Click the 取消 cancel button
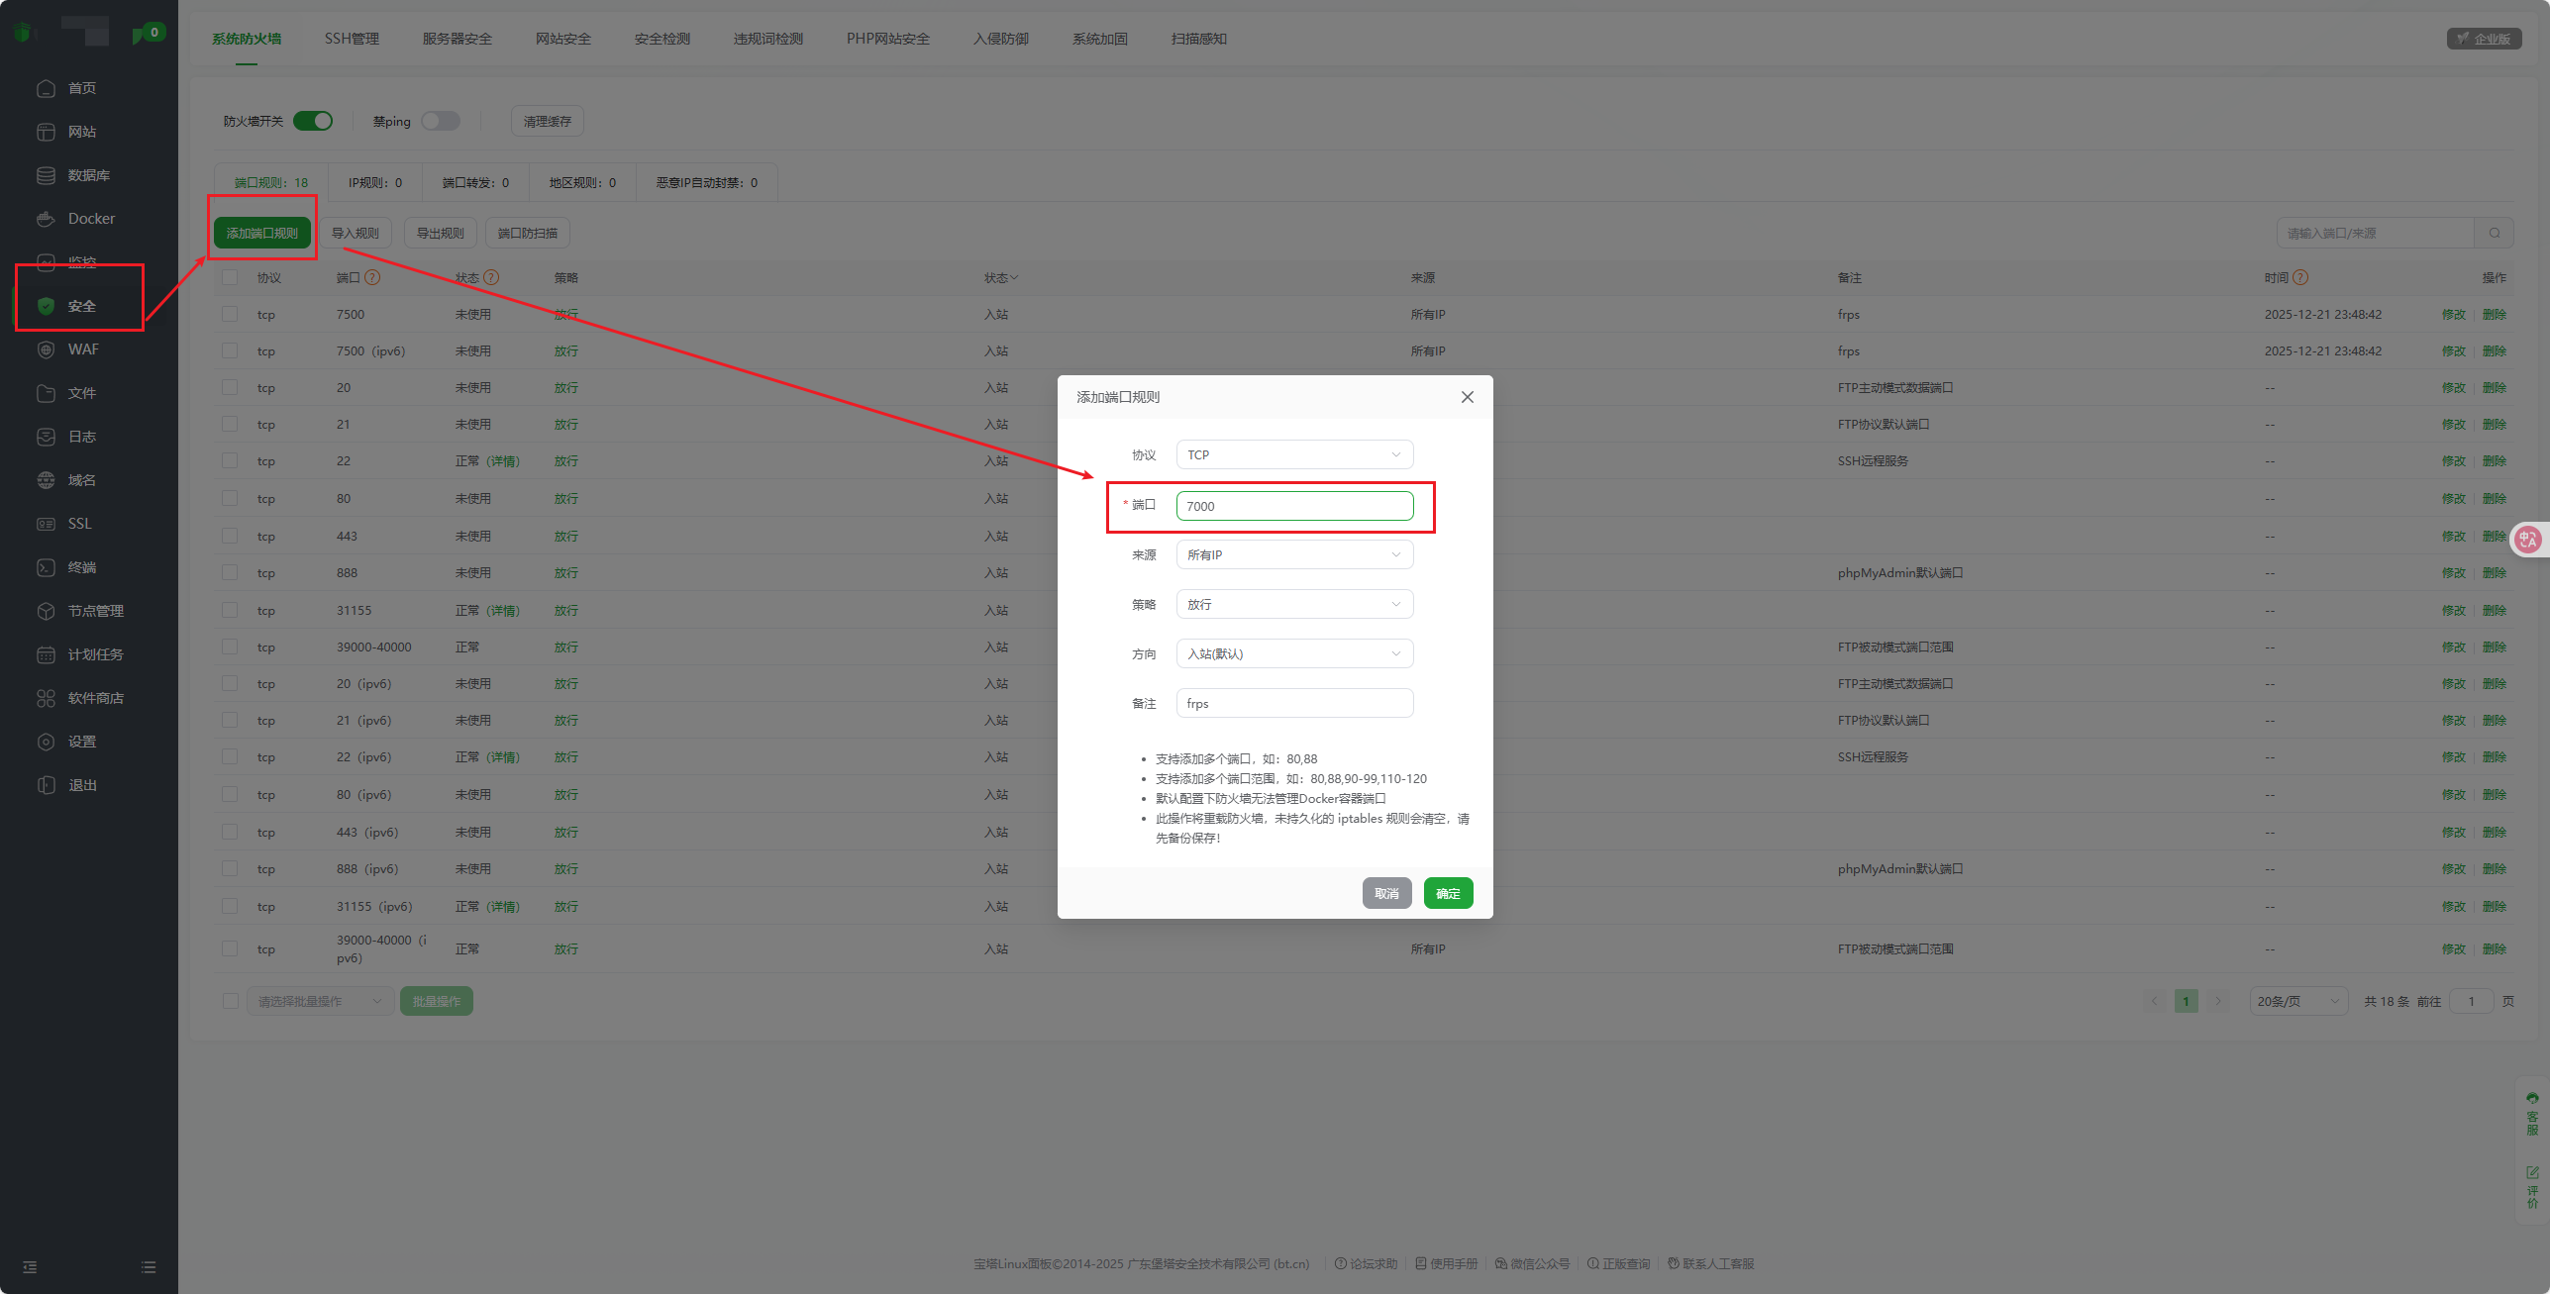The height and width of the screenshot is (1294, 2550). [1385, 893]
